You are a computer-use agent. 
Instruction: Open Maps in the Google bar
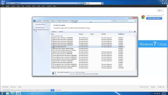(x=18, y=6)
